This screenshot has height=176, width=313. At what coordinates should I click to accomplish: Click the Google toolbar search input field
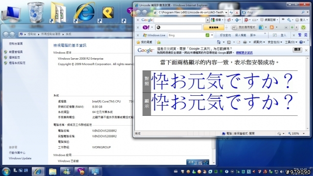[x=179, y=20]
